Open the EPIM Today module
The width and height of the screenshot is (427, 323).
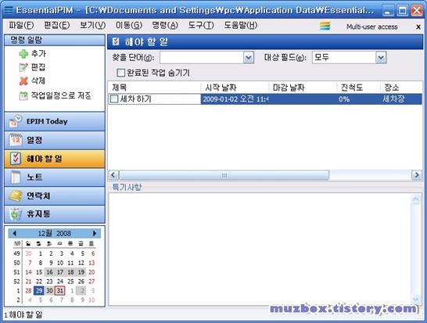coord(55,121)
